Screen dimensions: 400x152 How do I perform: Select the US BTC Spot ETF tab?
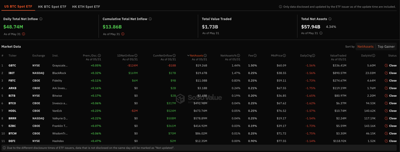(17, 7)
